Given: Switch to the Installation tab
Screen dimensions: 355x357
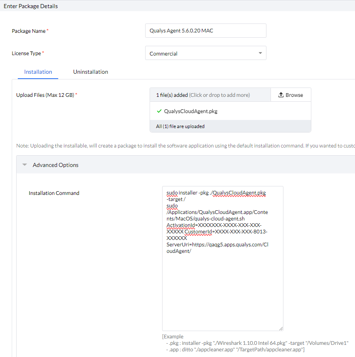Looking at the screenshot, I should pyautogui.click(x=38, y=72).
